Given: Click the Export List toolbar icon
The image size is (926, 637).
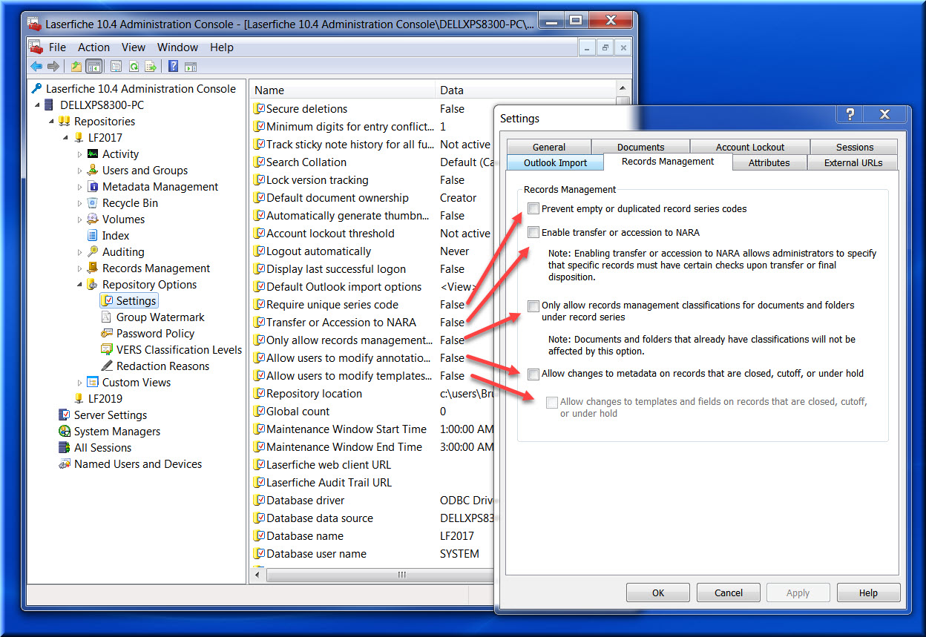Looking at the screenshot, I should pos(151,67).
